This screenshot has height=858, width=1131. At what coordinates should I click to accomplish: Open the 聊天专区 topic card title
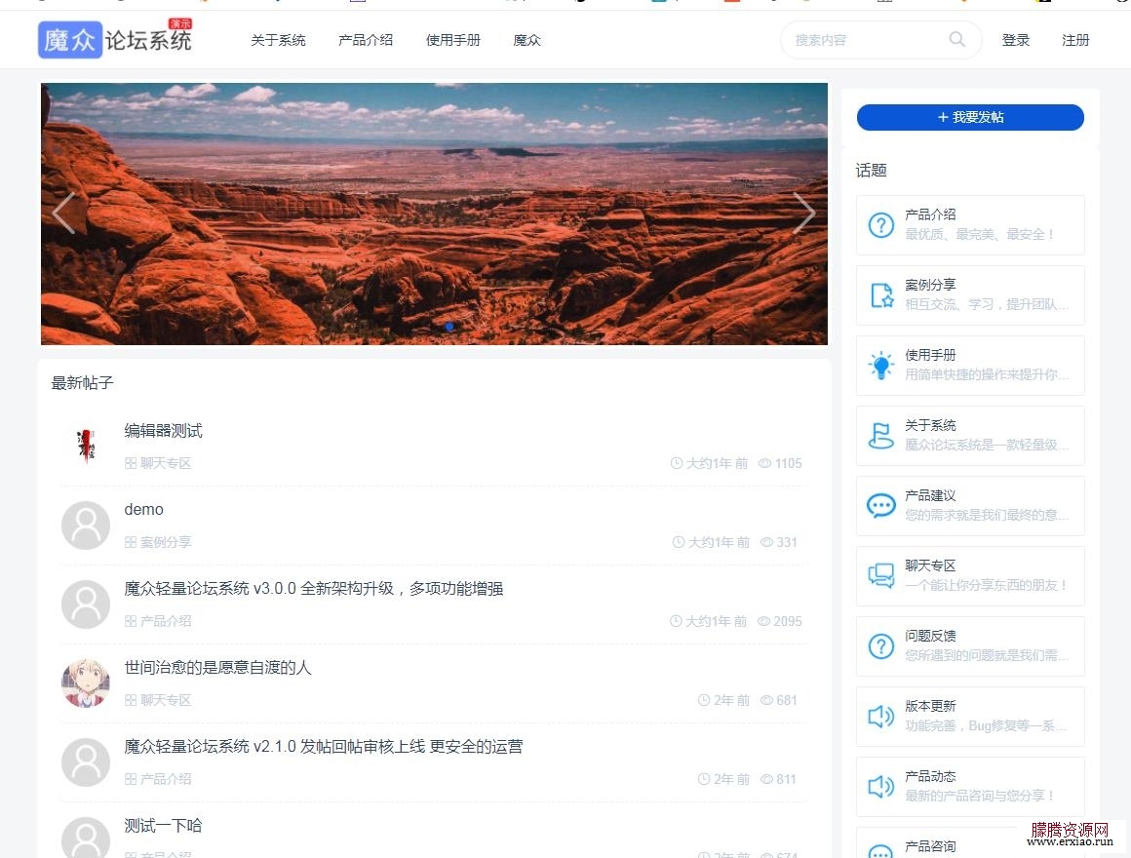click(930, 565)
